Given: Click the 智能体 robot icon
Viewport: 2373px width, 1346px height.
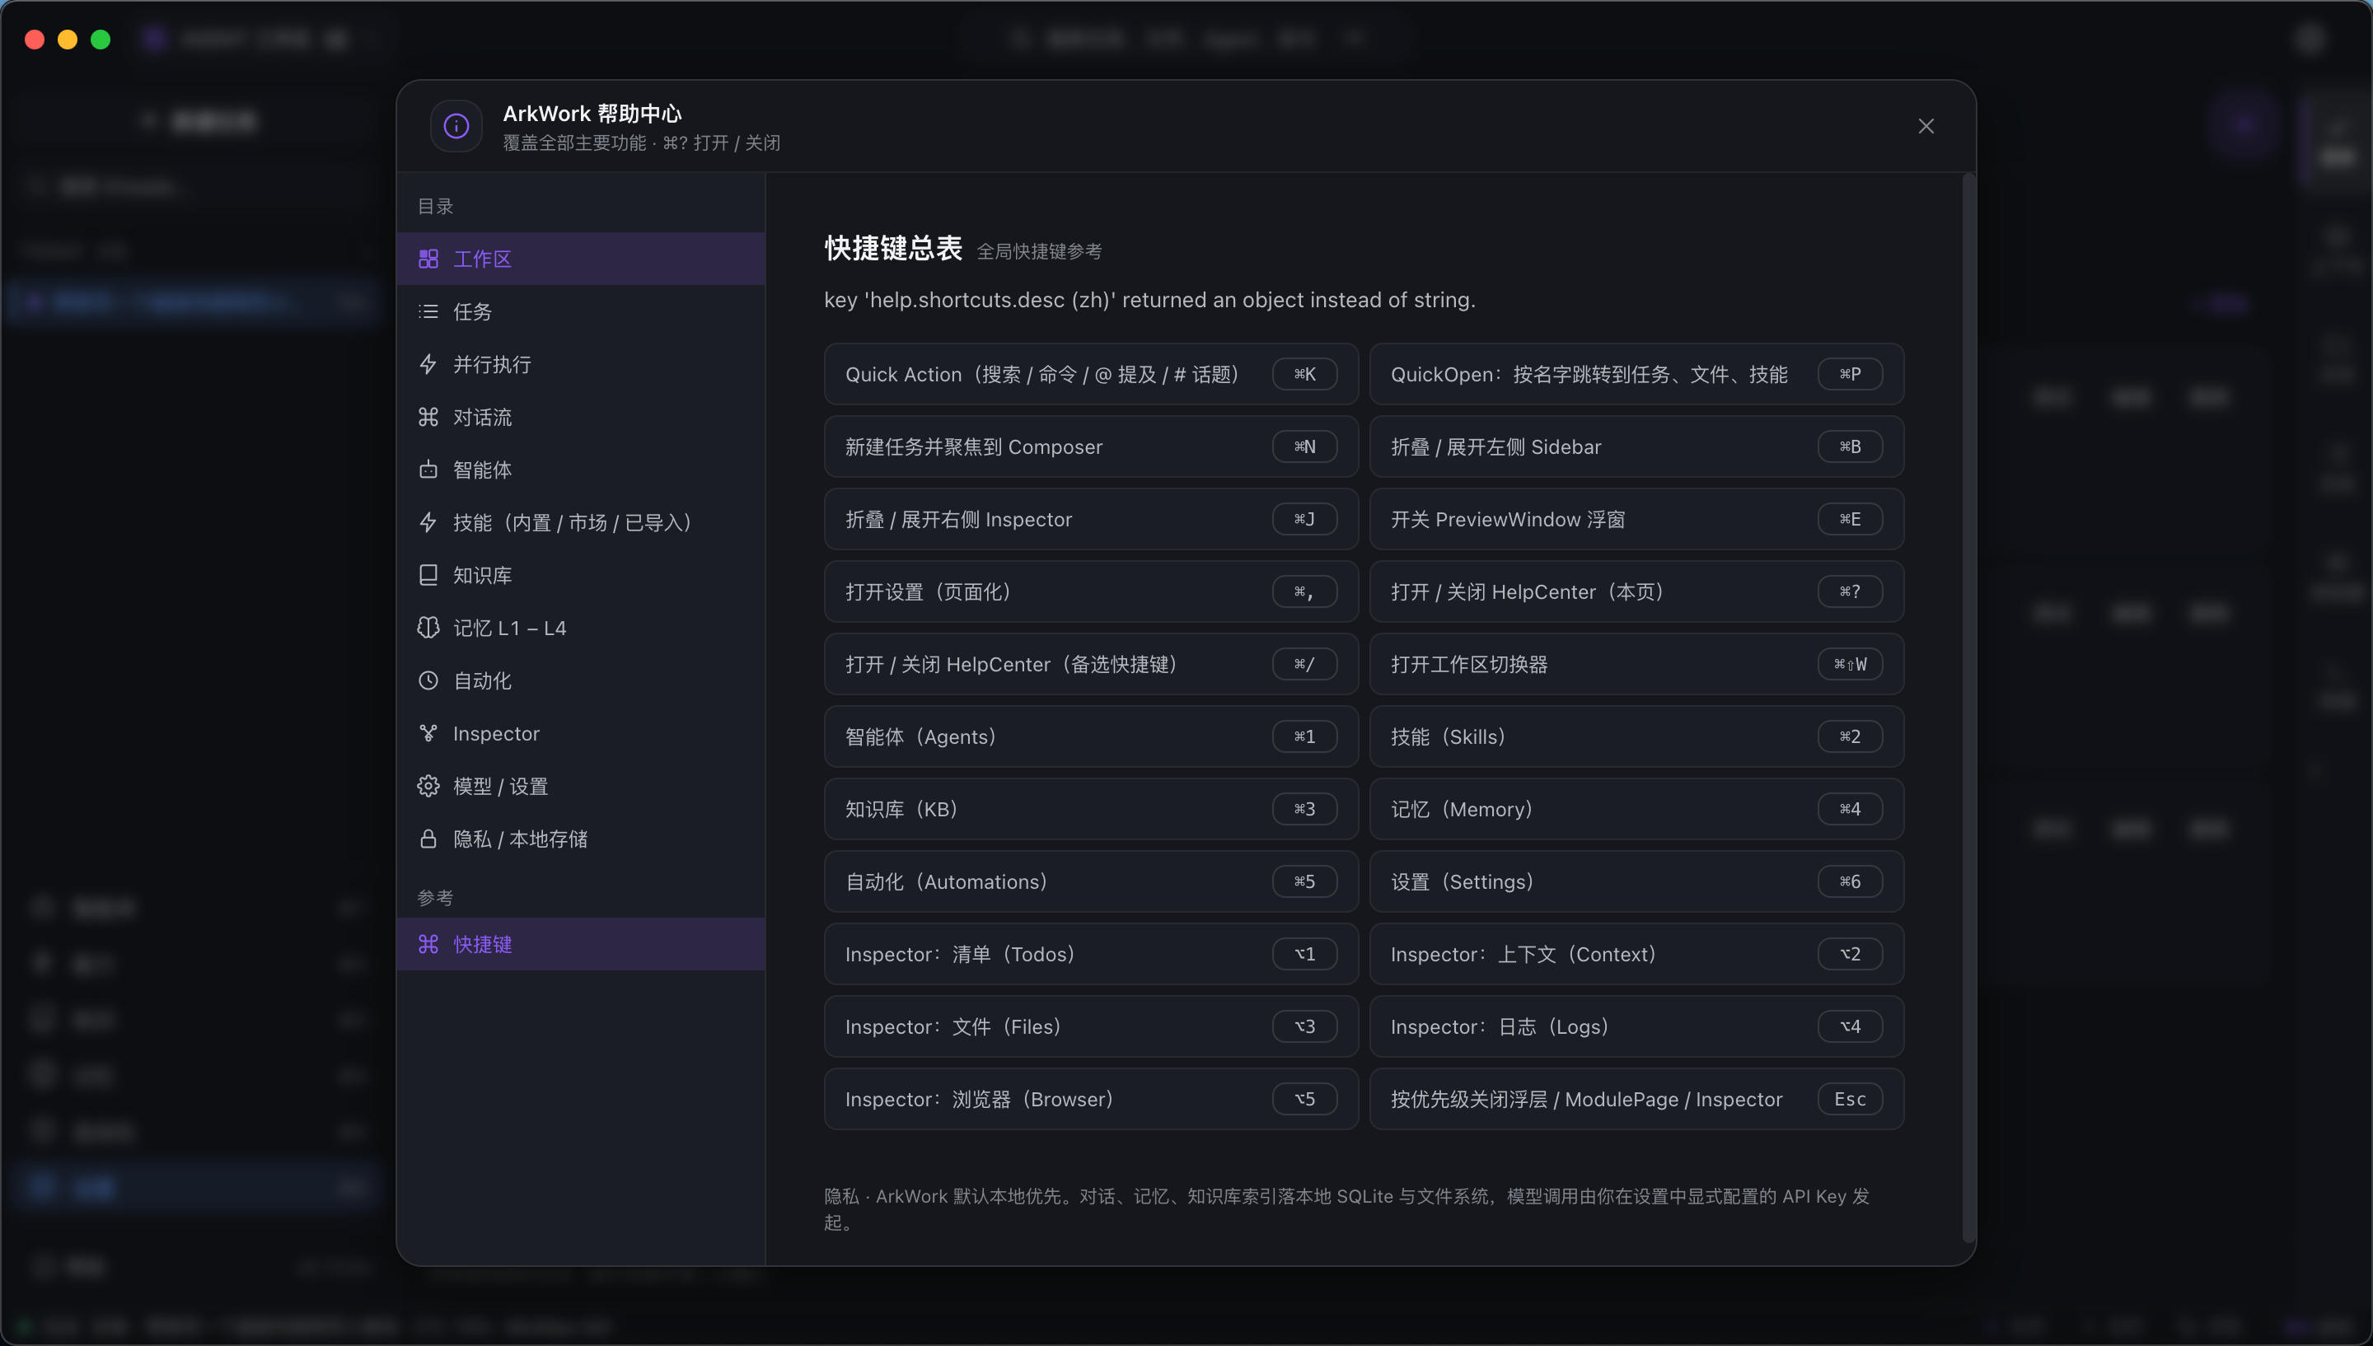Looking at the screenshot, I should pyautogui.click(x=428, y=470).
